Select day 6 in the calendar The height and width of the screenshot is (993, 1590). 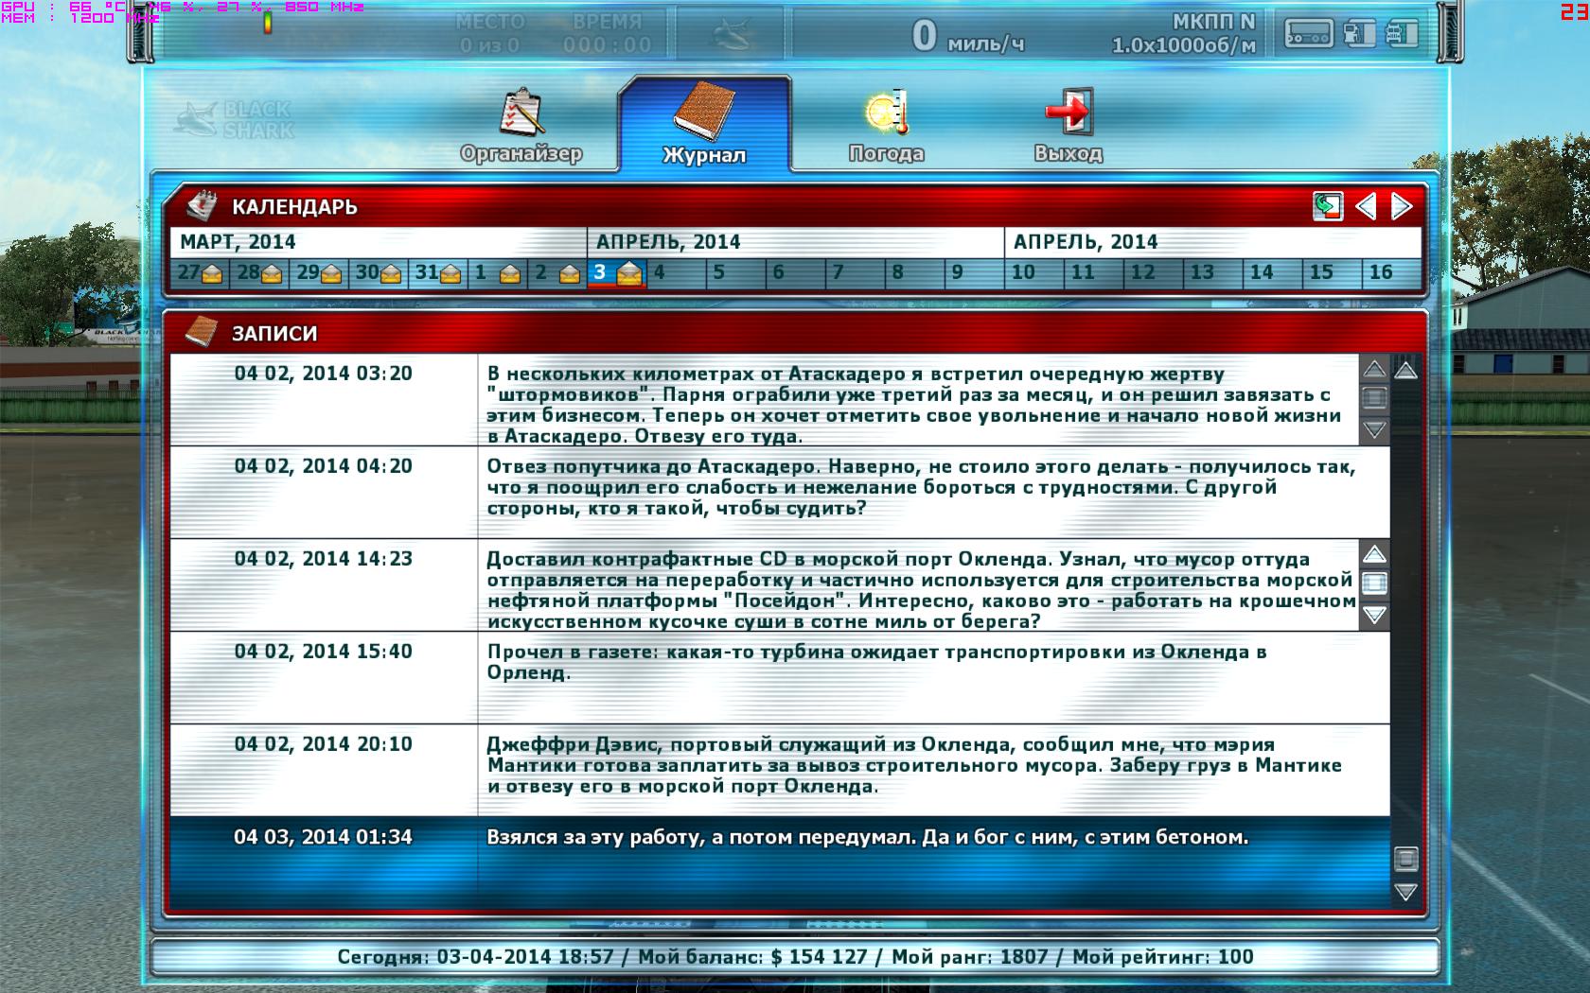pos(796,272)
